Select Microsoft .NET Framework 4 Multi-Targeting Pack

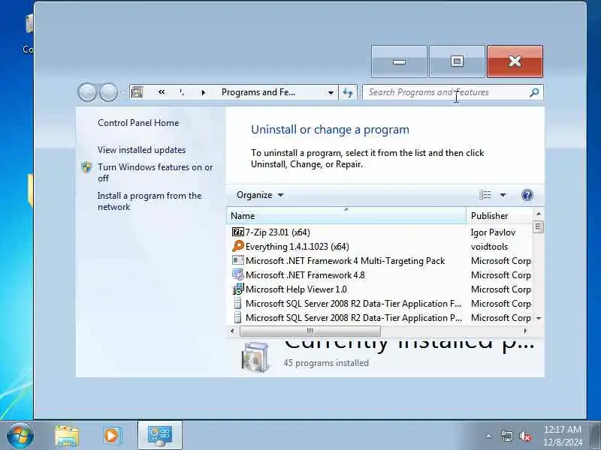click(345, 261)
